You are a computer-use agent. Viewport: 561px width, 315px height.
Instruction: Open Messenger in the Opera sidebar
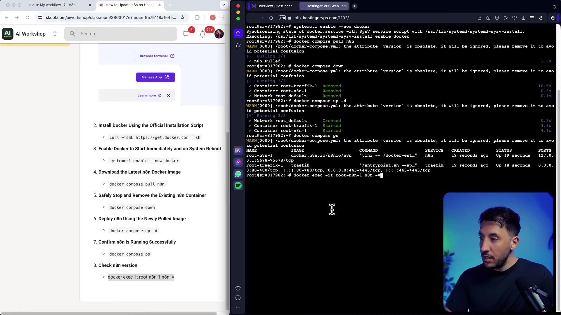coord(238,162)
